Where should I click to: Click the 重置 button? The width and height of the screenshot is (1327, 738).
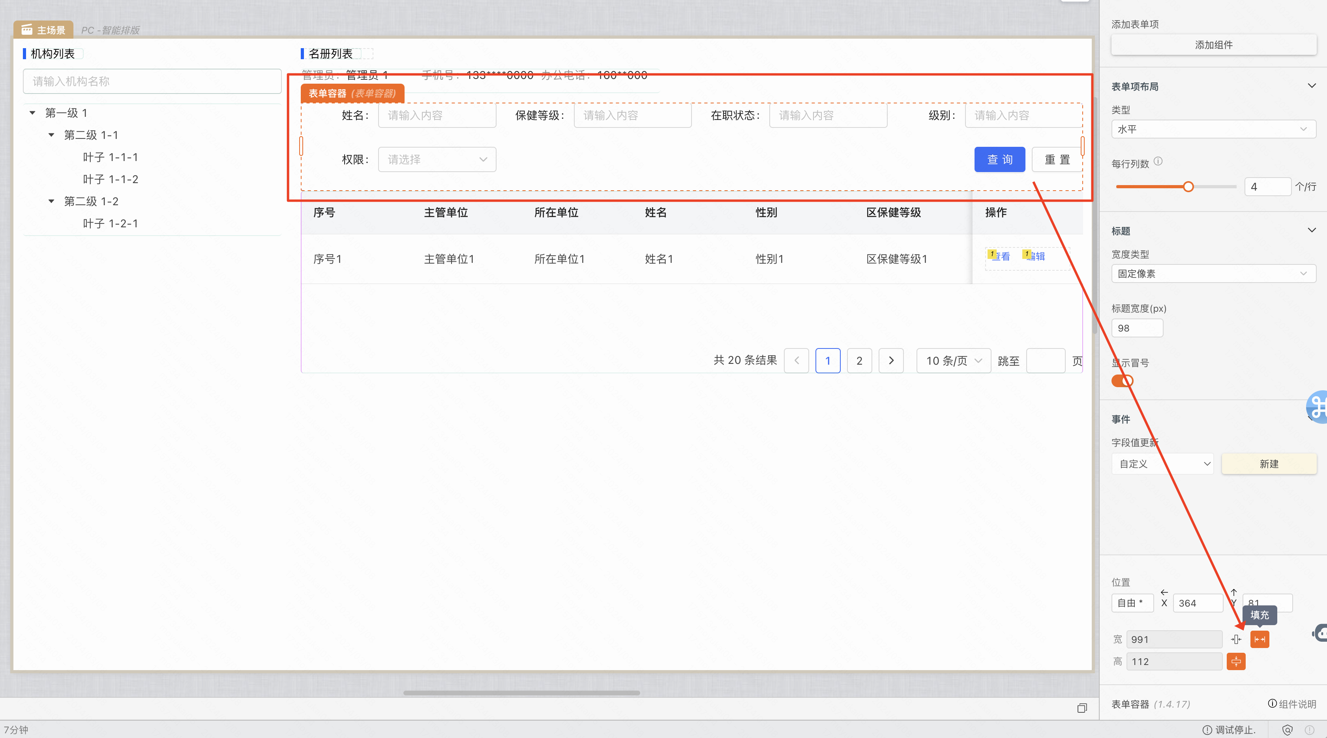[x=1057, y=159]
